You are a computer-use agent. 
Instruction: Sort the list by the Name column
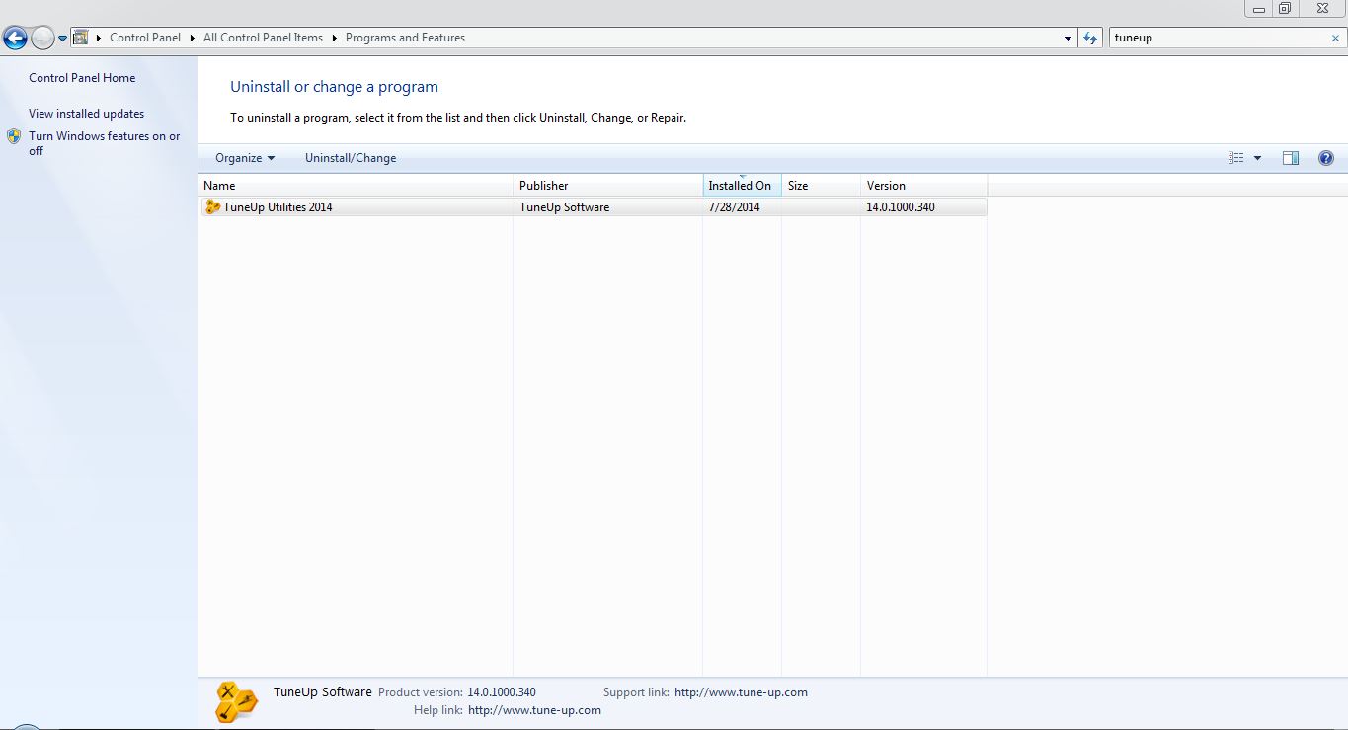[356, 186]
